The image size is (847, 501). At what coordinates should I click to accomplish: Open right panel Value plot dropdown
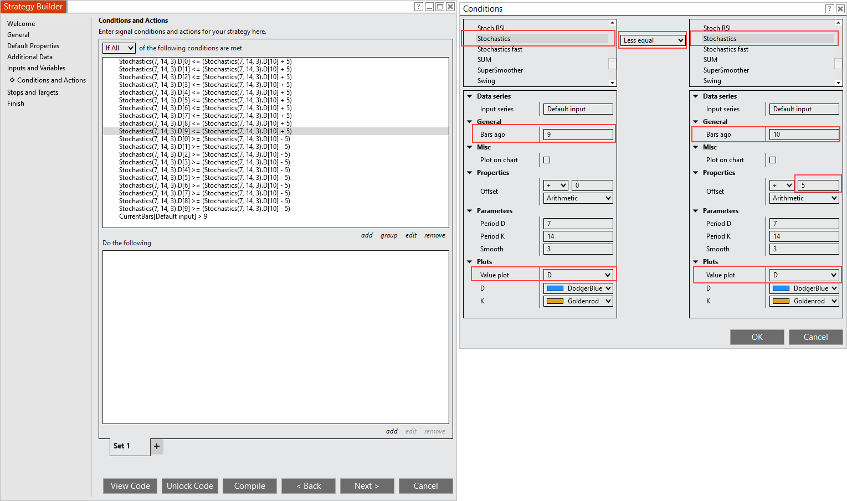click(804, 275)
